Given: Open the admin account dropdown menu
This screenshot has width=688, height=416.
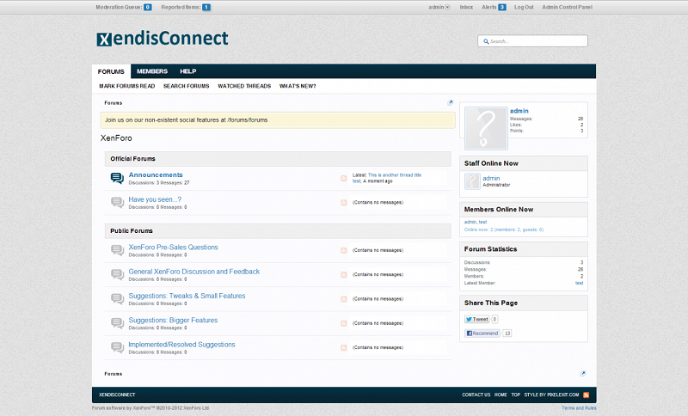Looking at the screenshot, I should pos(439,7).
